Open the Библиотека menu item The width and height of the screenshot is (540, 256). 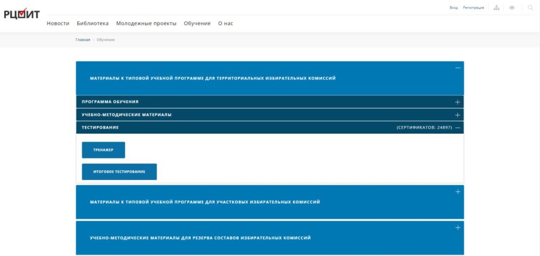(x=93, y=23)
